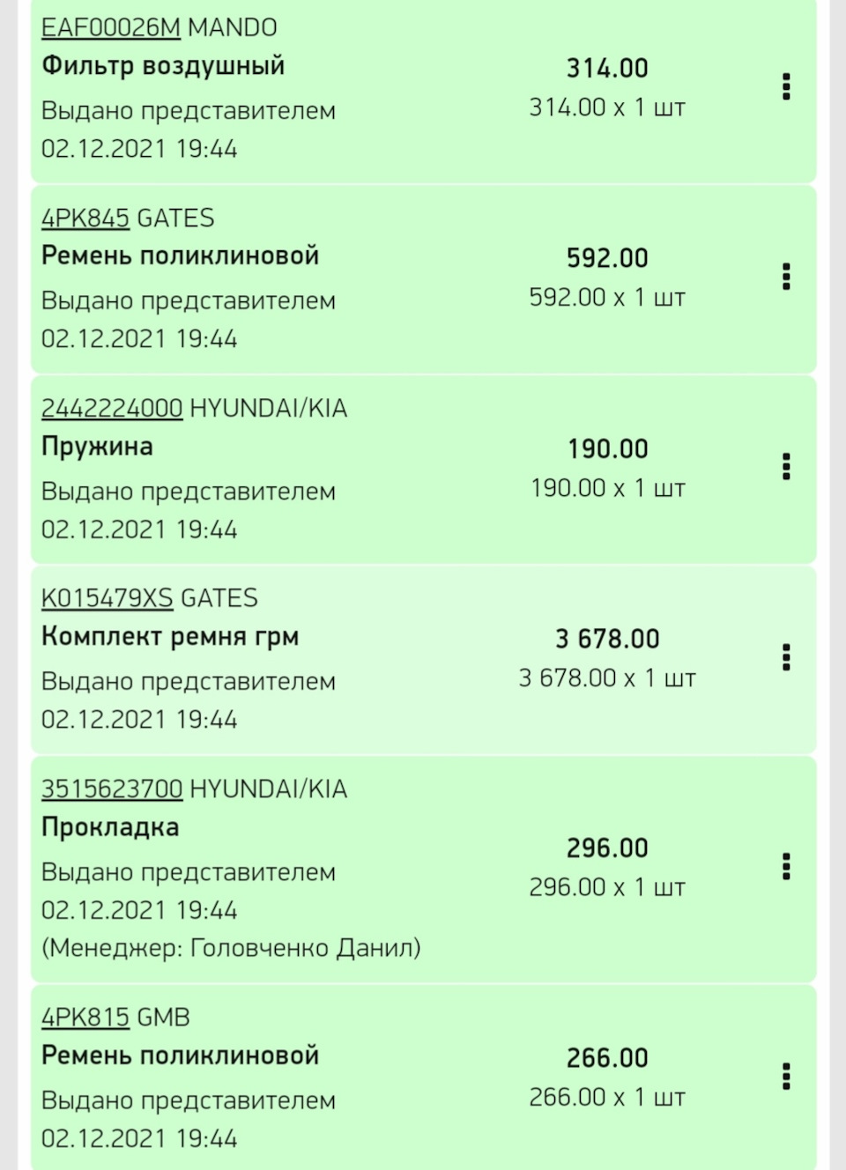846x1170 pixels.
Task: Open options for GMB 4PK815 belt
Action: click(786, 1076)
